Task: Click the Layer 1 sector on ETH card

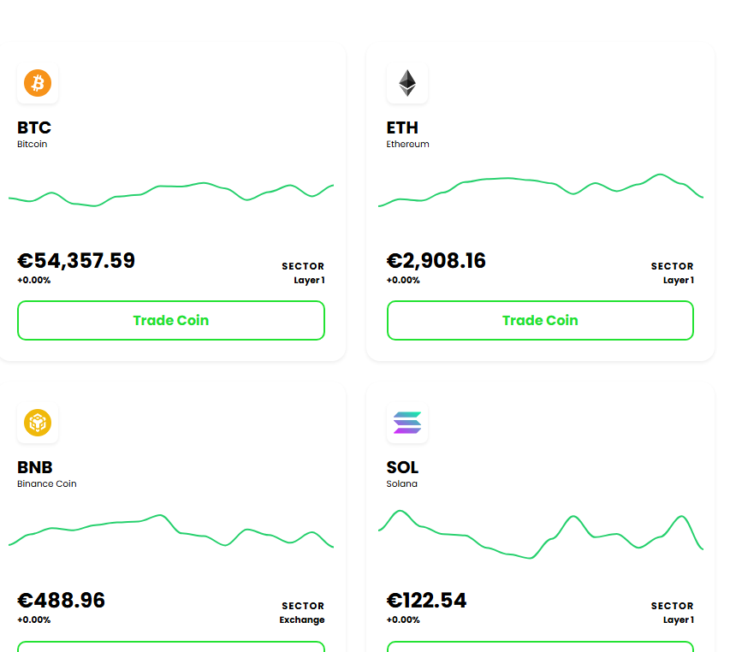Action: [x=679, y=280]
